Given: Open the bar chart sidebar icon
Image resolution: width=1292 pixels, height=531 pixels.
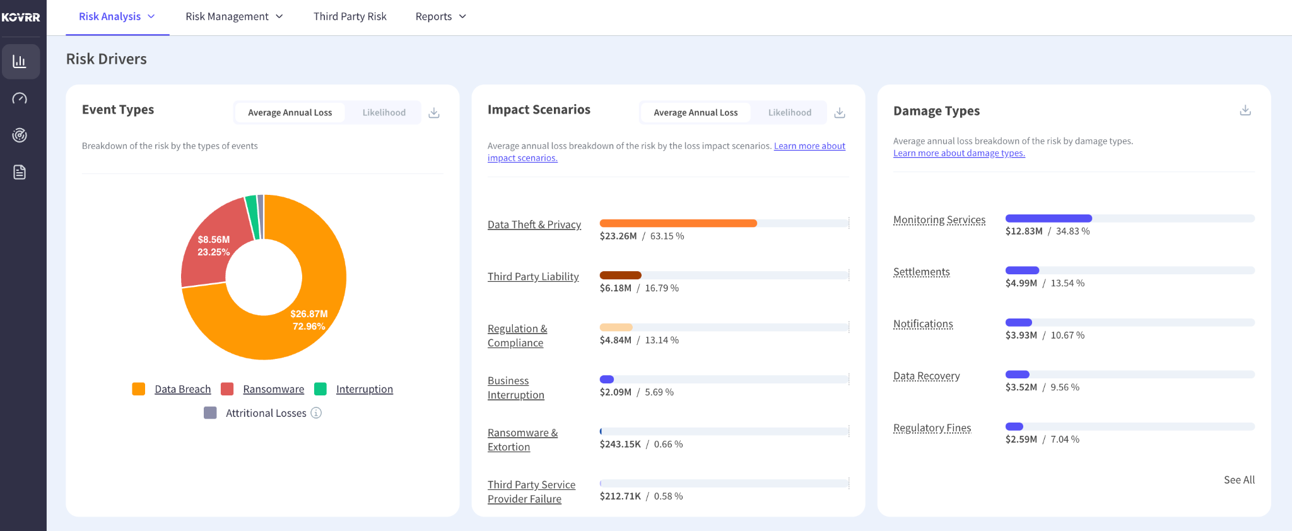Looking at the screenshot, I should (20, 61).
